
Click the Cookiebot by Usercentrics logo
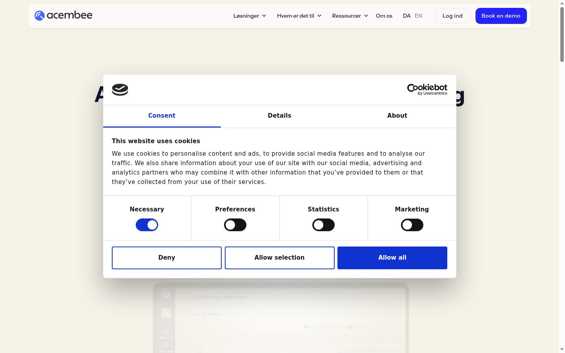click(427, 89)
